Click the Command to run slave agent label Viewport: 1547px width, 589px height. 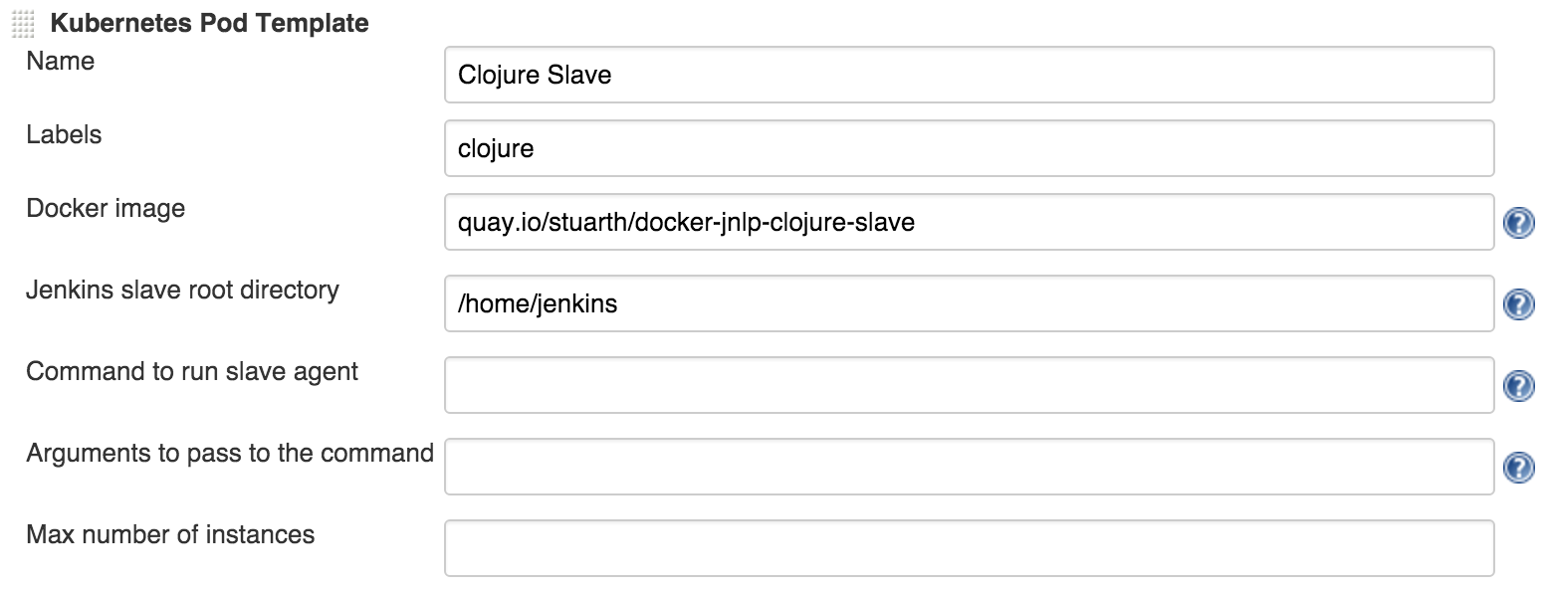pos(192,372)
